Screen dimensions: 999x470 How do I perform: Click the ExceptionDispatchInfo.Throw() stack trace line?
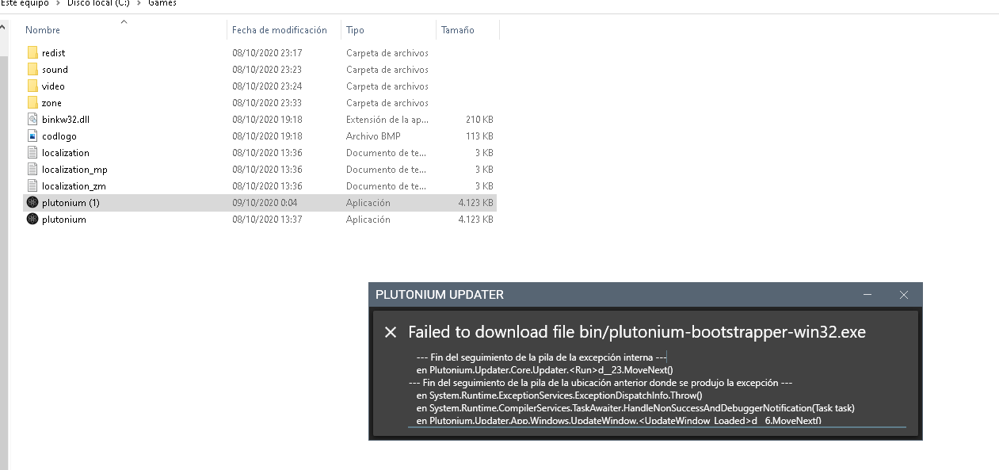pos(559,395)
